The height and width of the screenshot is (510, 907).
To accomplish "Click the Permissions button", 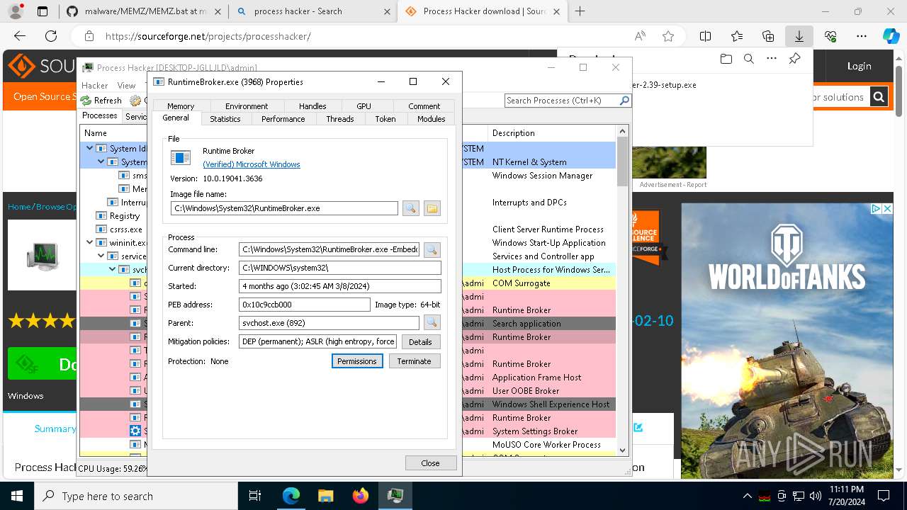I will (x=357, y=361).
